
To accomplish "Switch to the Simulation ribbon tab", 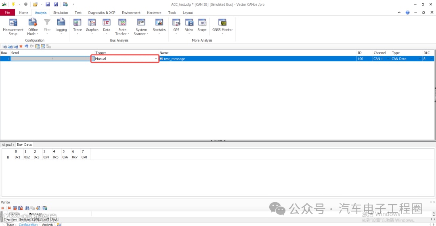I will click(x=61, y=13).
